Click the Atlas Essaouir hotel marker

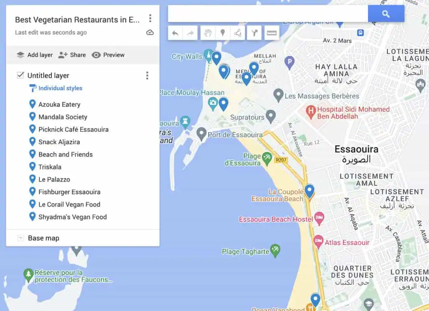pyautogui.click(x=318, y=242)
